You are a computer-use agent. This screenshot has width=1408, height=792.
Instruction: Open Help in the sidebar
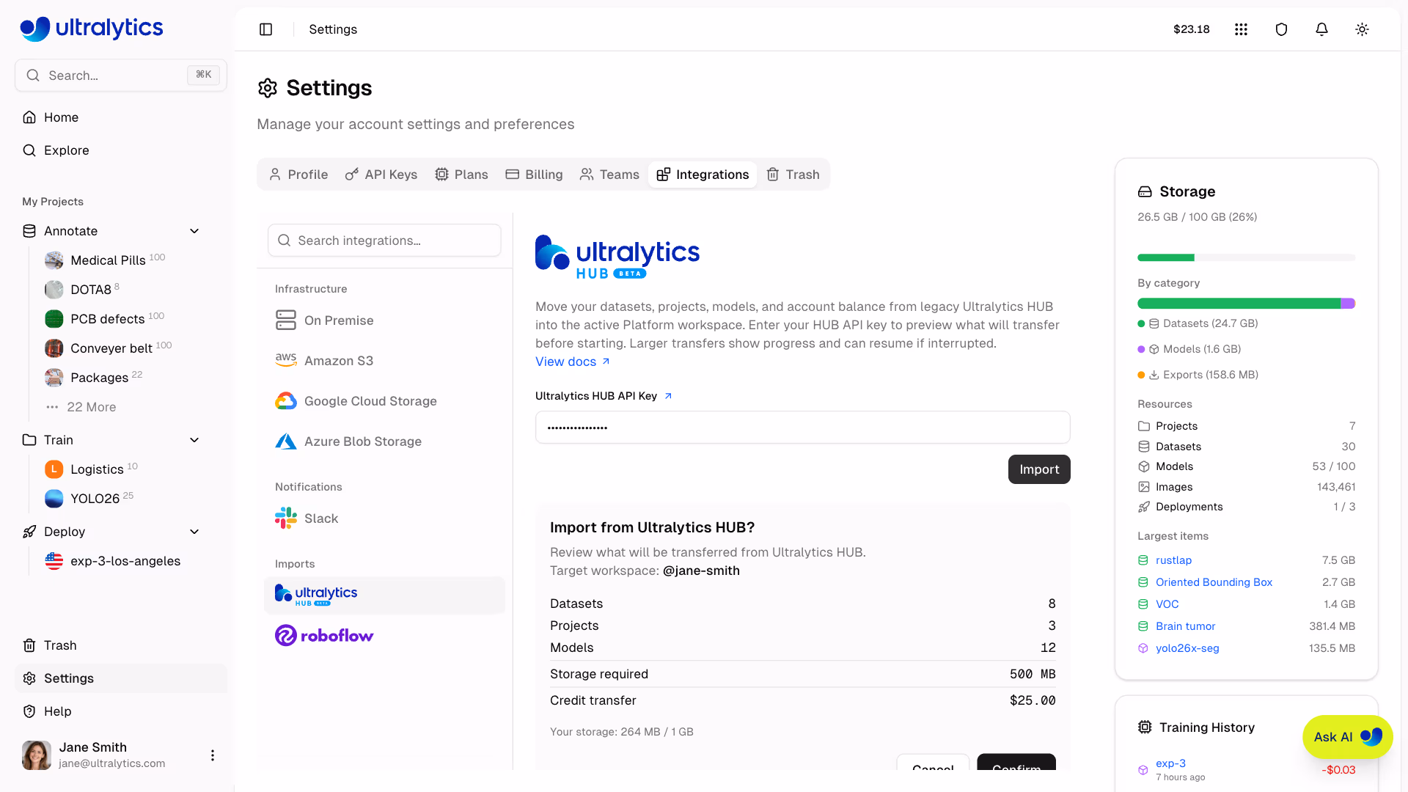pyautogui.click(x=121, y=711)
